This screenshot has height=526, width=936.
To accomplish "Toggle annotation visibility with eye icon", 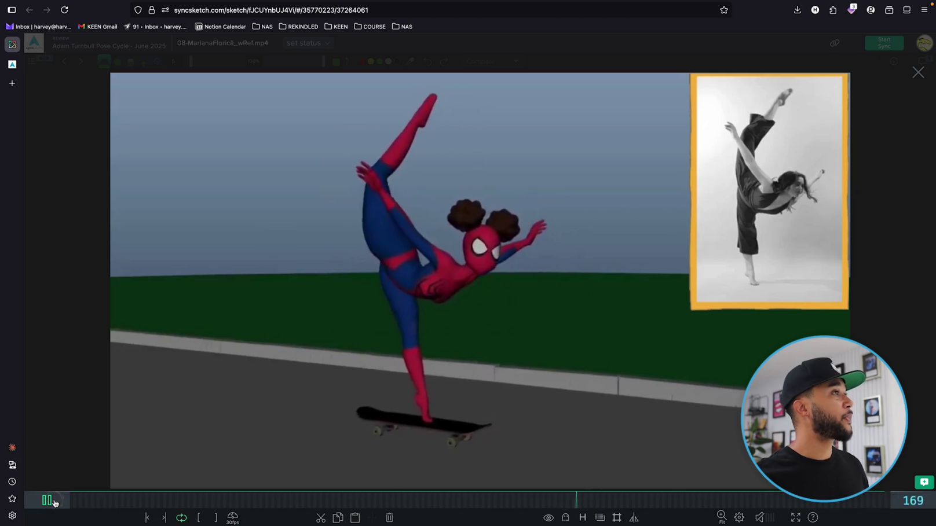I will pos(548,517).
